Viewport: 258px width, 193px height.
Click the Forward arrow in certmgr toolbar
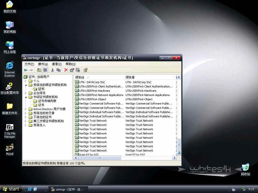pyautogui.click(x=31, y=70)
